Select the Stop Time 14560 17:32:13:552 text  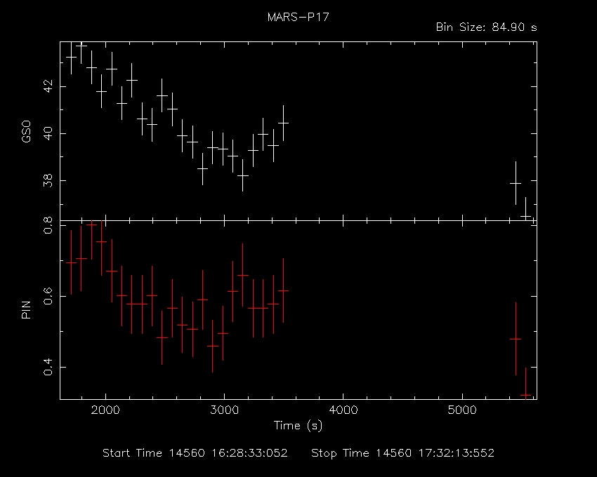pos(403,453)
